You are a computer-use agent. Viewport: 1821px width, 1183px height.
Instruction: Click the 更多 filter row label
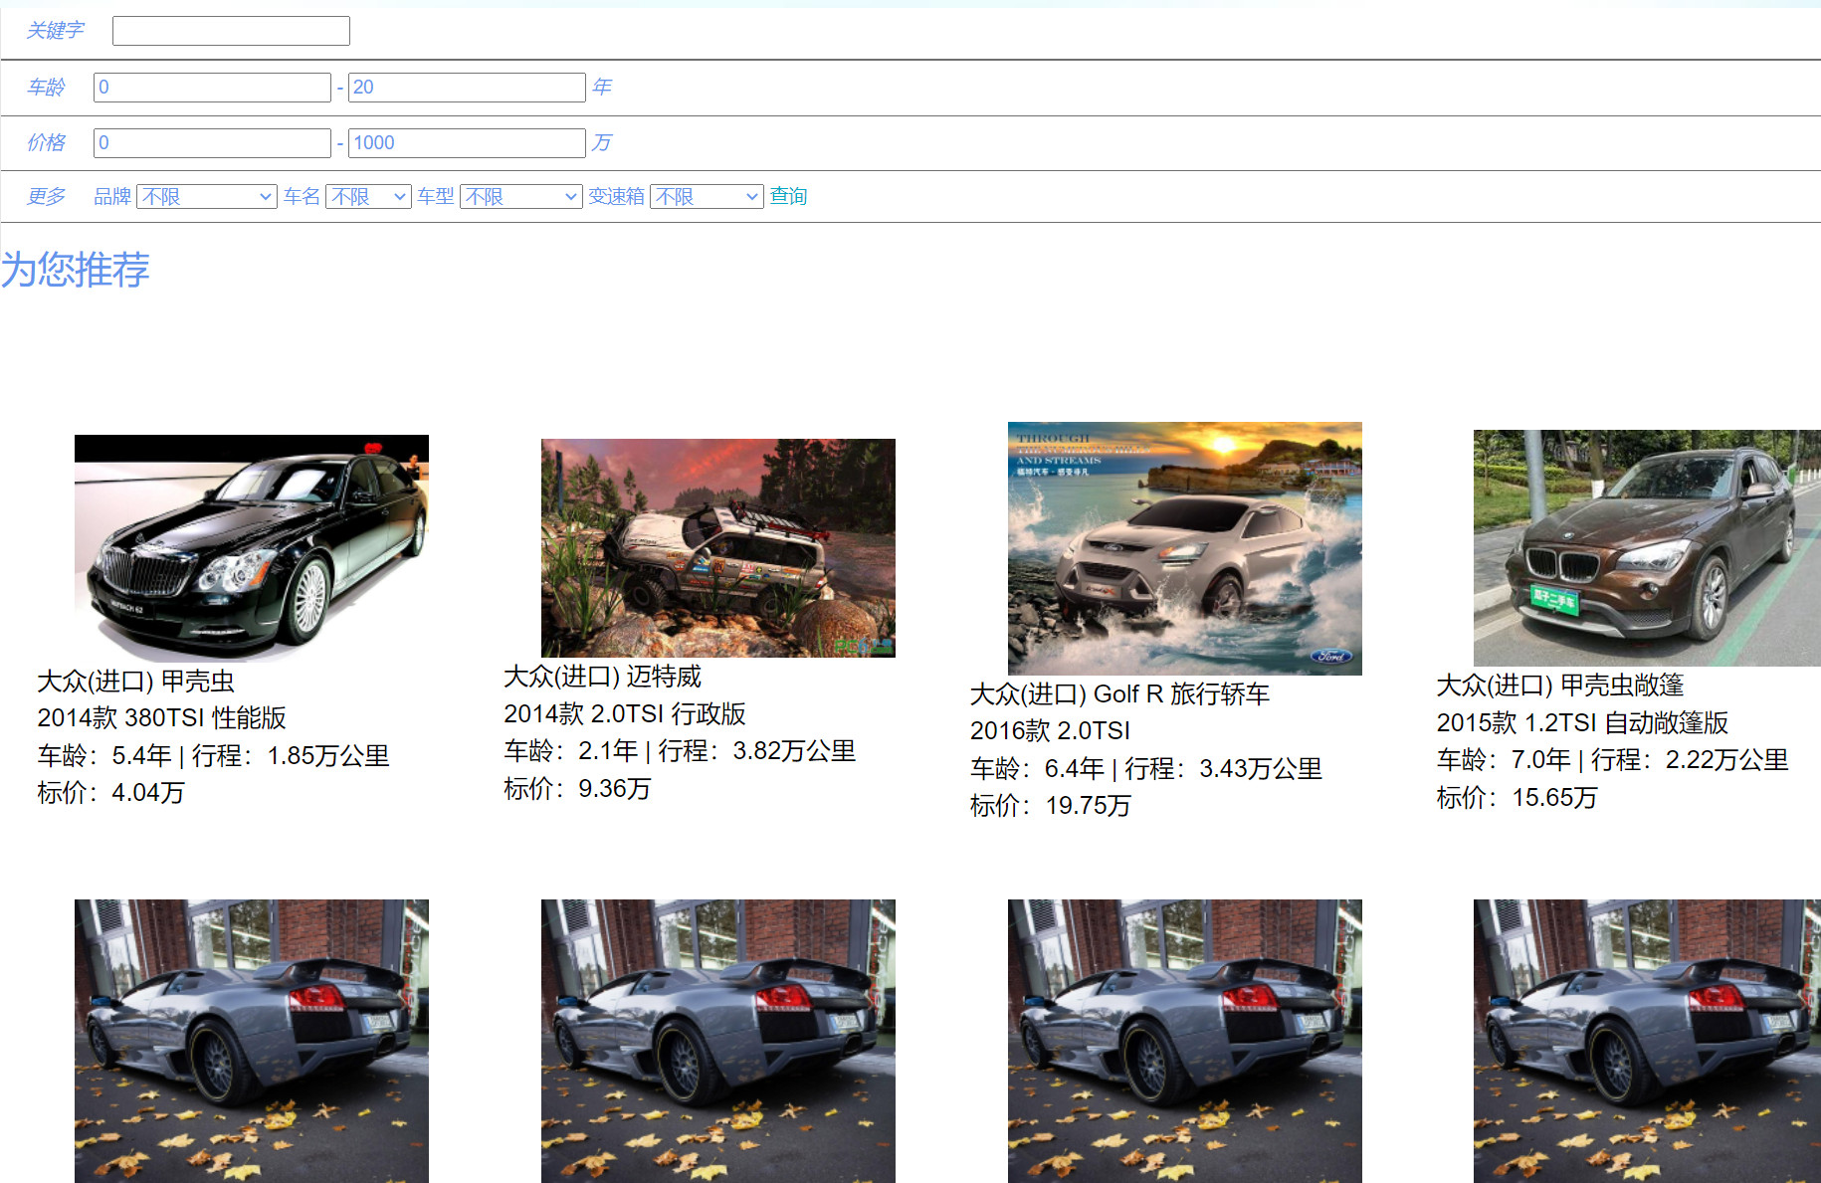coord(46,197)
